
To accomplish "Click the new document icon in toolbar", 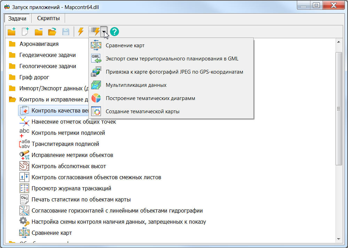I will (25, 32).
